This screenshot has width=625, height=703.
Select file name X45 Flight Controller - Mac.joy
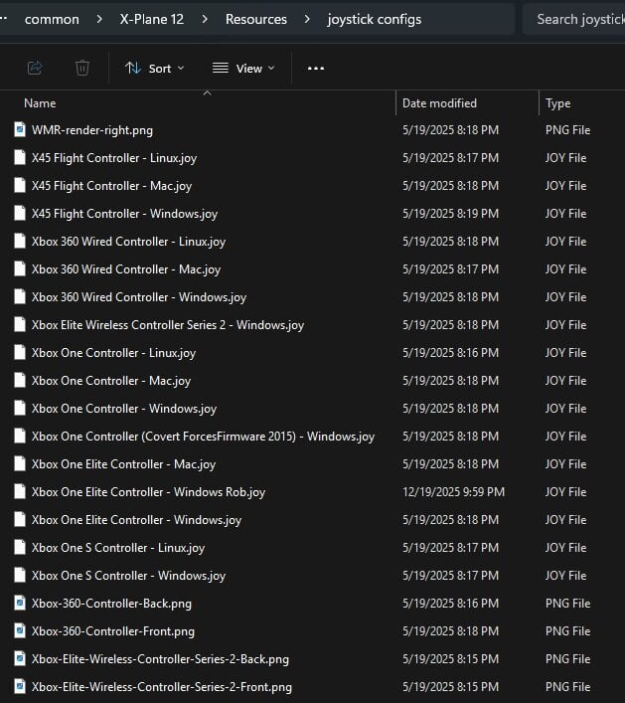[x=111, y=186]
